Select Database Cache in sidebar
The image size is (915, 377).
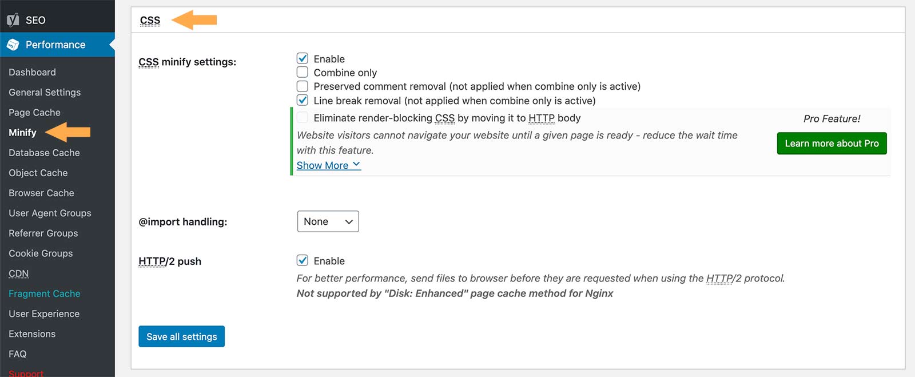44,153
